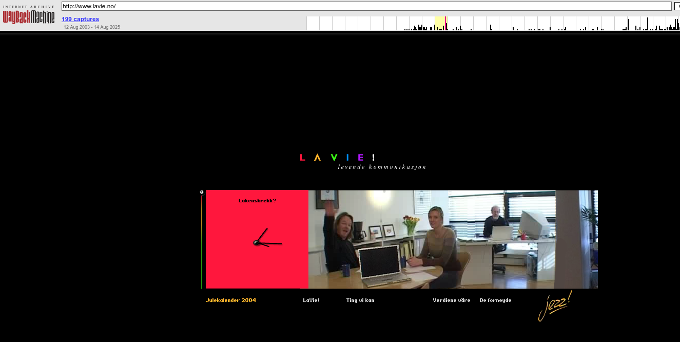Open the De fornøyde menu item
680x342 pixels.
(x=495, y=300)
